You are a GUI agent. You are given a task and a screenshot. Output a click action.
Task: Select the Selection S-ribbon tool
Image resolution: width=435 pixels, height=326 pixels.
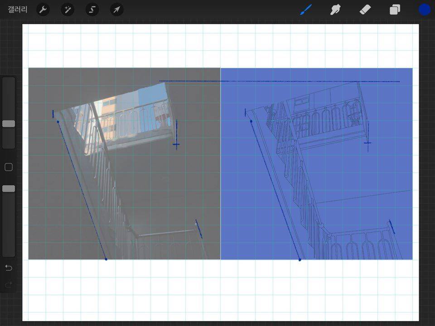92,10
